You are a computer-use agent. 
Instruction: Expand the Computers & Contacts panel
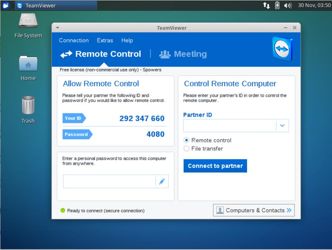tap(254, 210)
